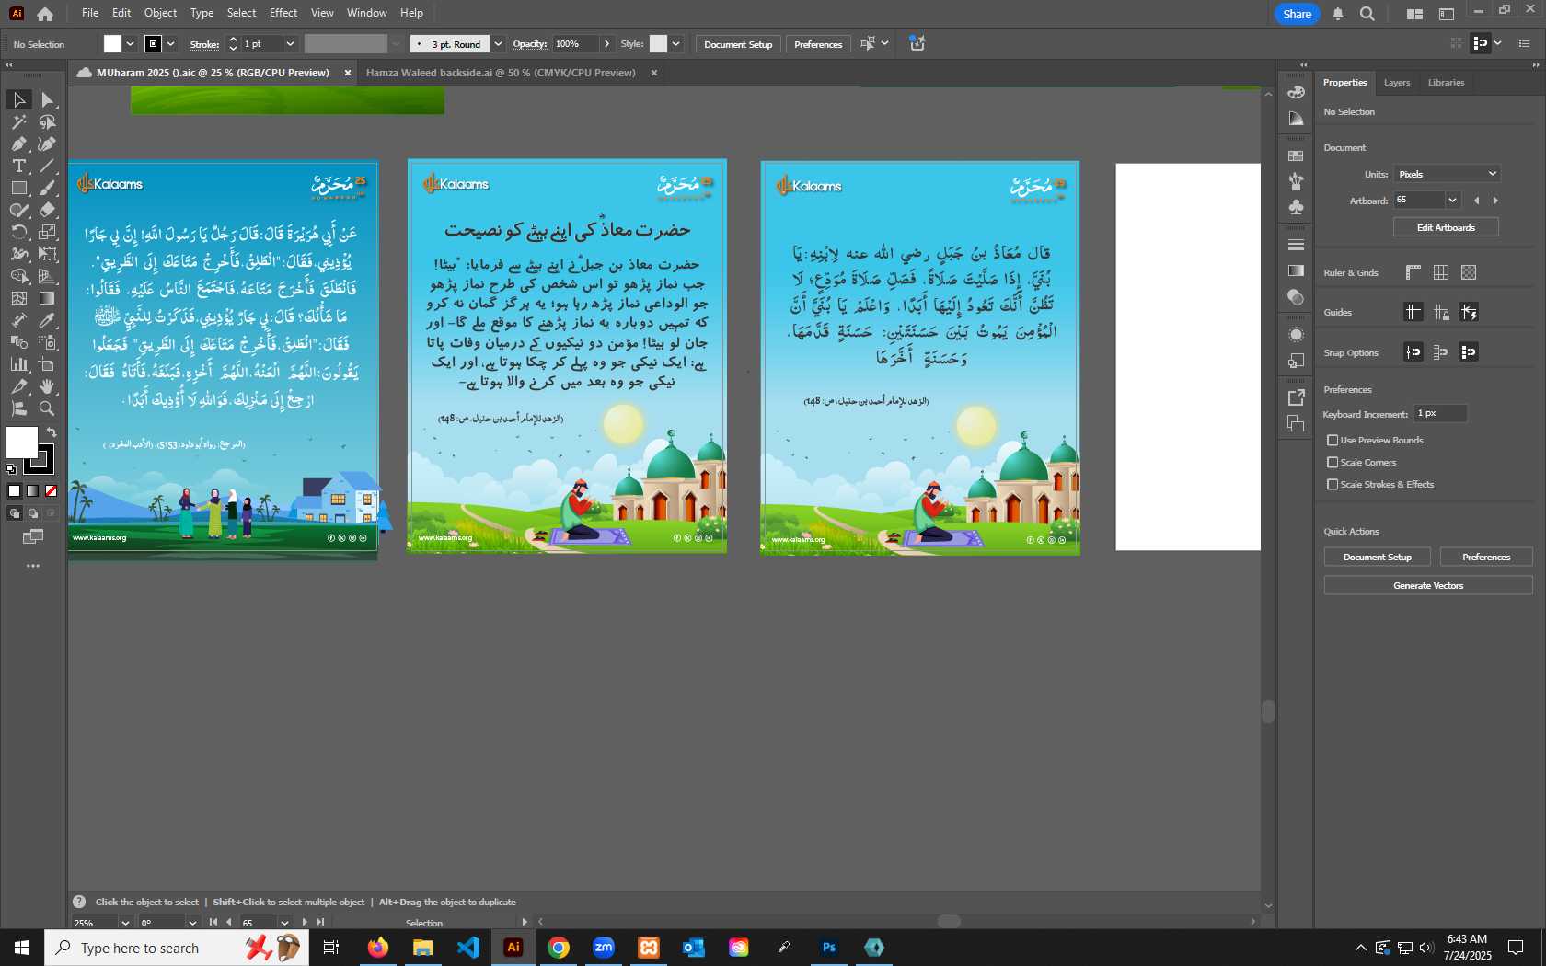1546x966 pixels.
Task: Open the zoom level dropdown at 25%
Action: click(x=124, y=923)
